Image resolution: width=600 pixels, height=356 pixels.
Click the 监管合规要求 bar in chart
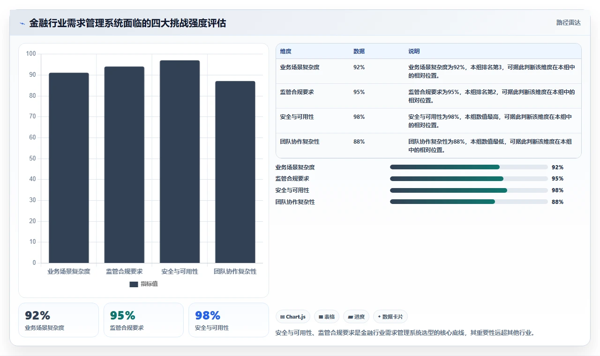tap(124, 165)
